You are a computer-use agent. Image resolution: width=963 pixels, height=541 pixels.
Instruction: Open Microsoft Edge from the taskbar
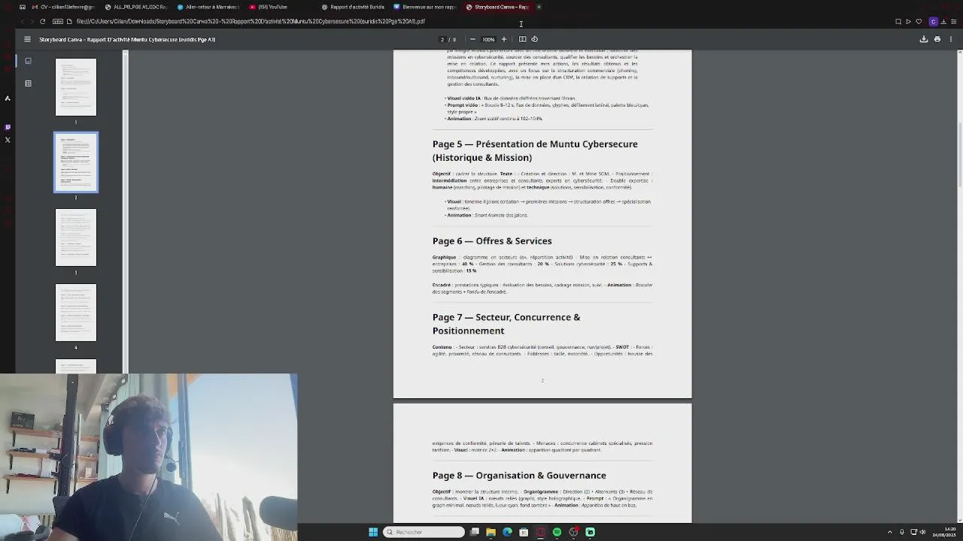[507, 532]
